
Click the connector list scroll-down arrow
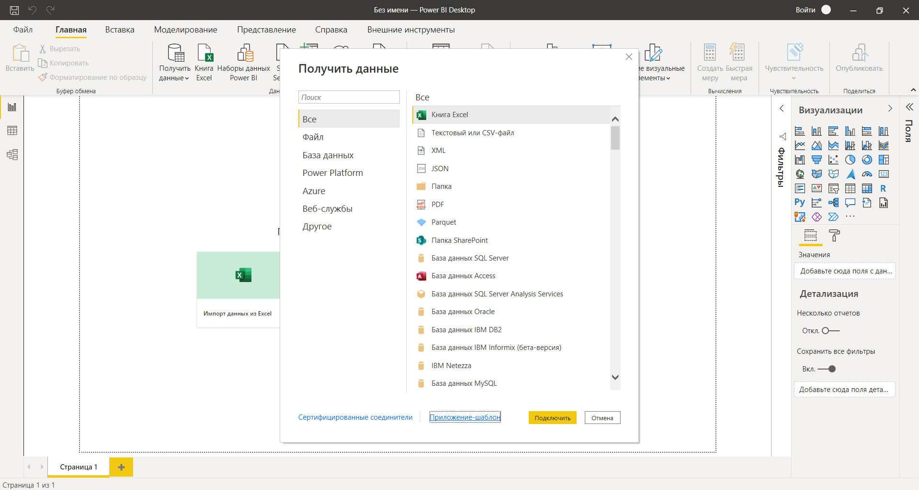[x=615, y=377]
